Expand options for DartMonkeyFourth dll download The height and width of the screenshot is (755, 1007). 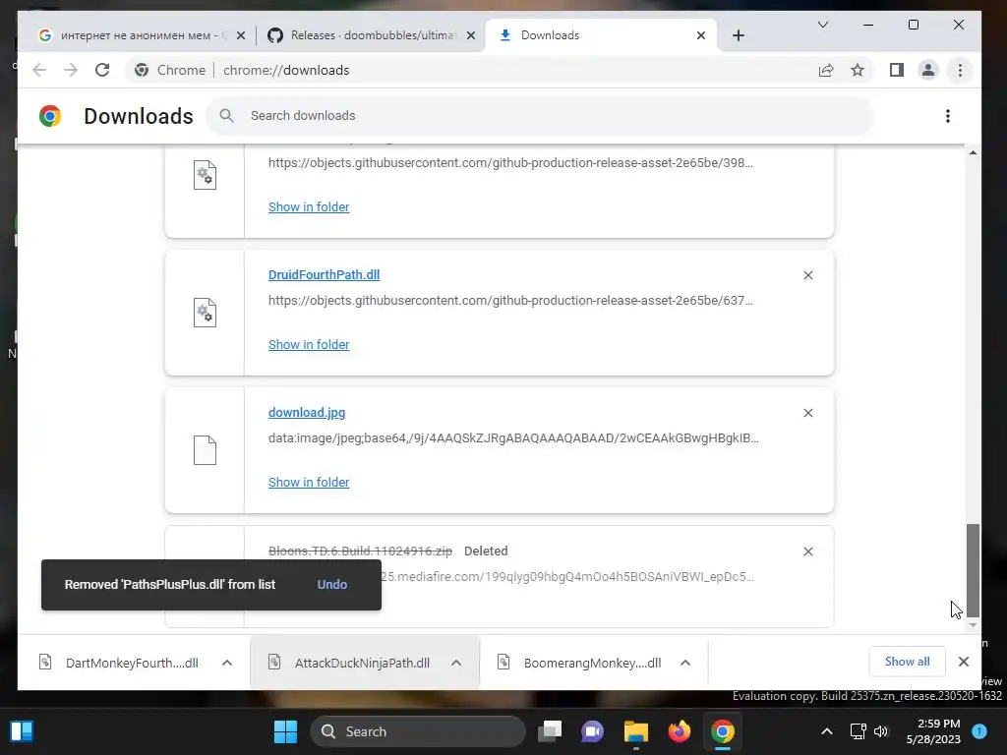click(227, 663)
